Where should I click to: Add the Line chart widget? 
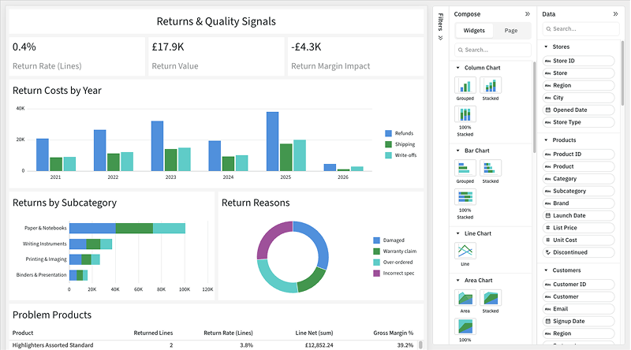tap(465, 251)
